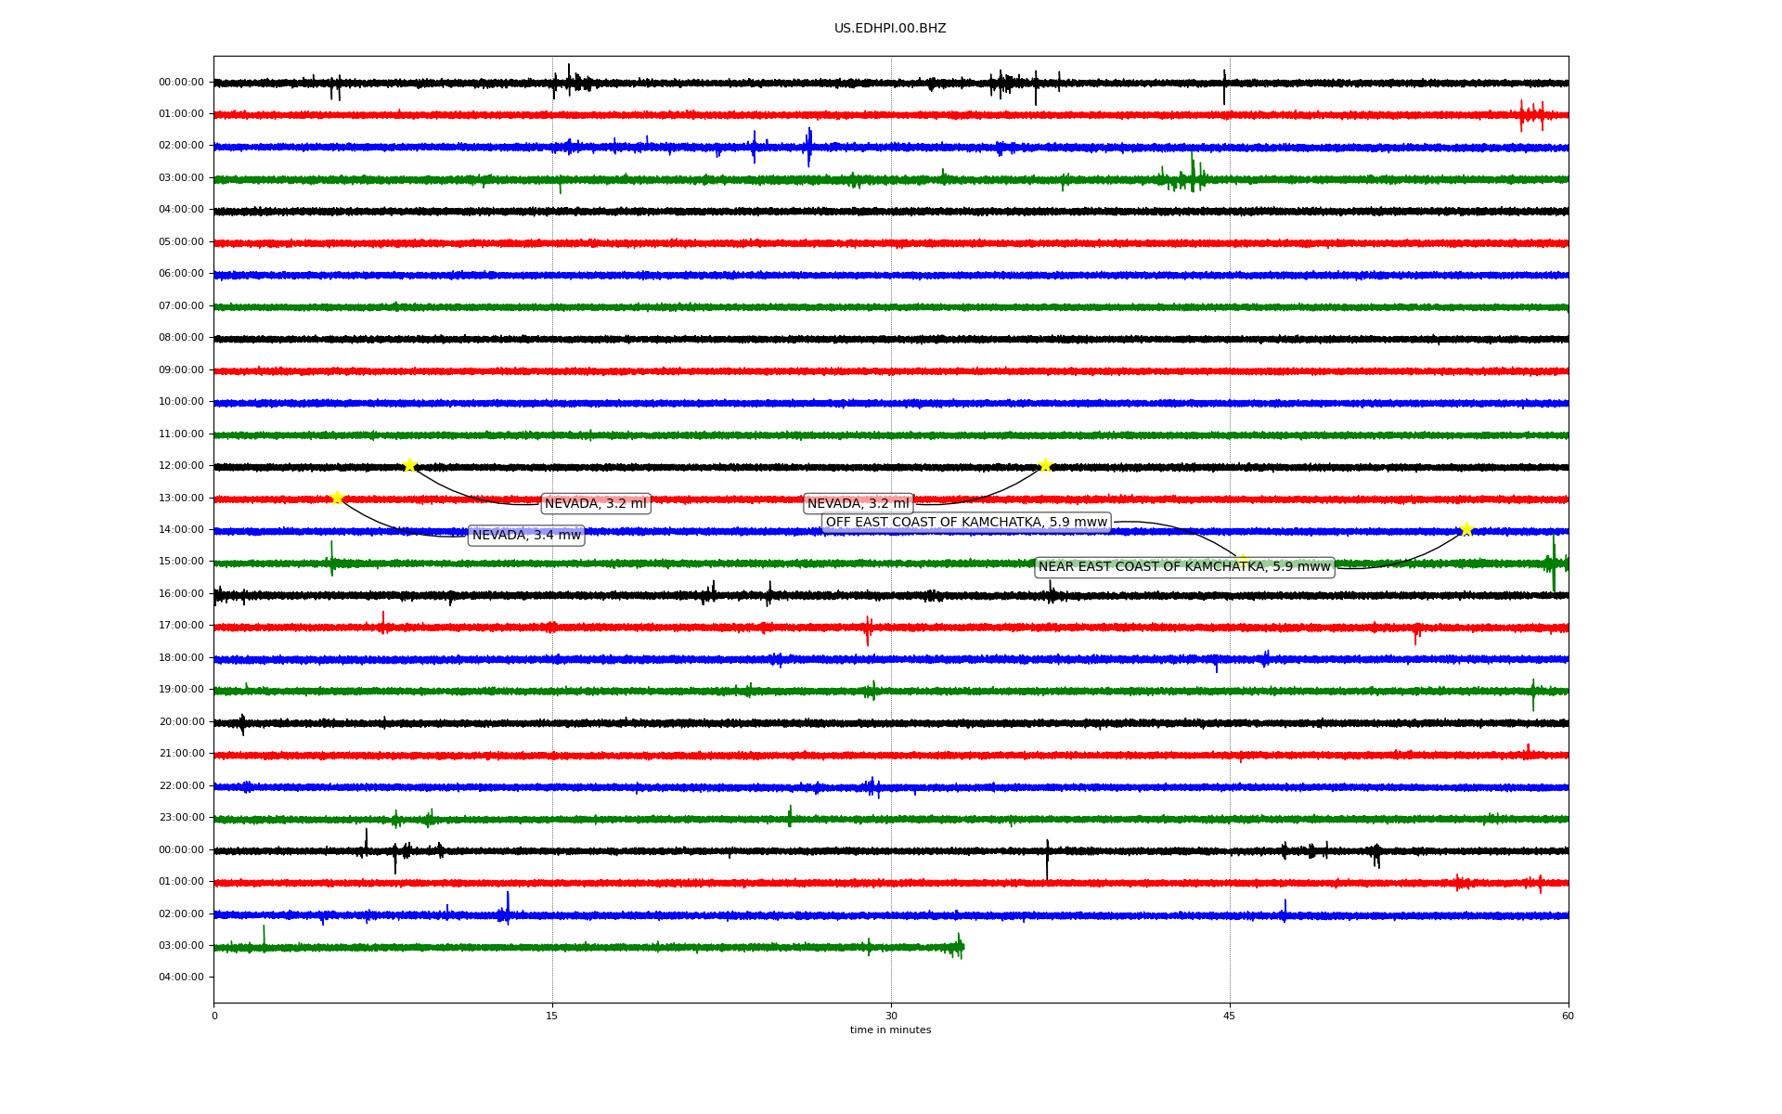The width and height of the screenshot is (1782, 1114).
Task: Click the 'time in minutes' axis label
Action: pos(890,1030)
